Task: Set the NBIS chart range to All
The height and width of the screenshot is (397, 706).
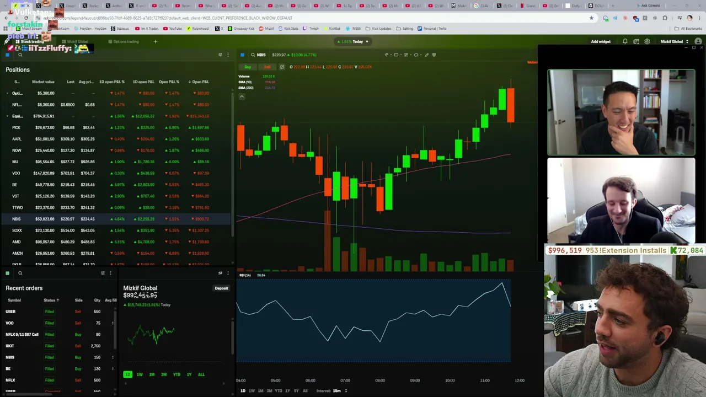Action: 305,391
